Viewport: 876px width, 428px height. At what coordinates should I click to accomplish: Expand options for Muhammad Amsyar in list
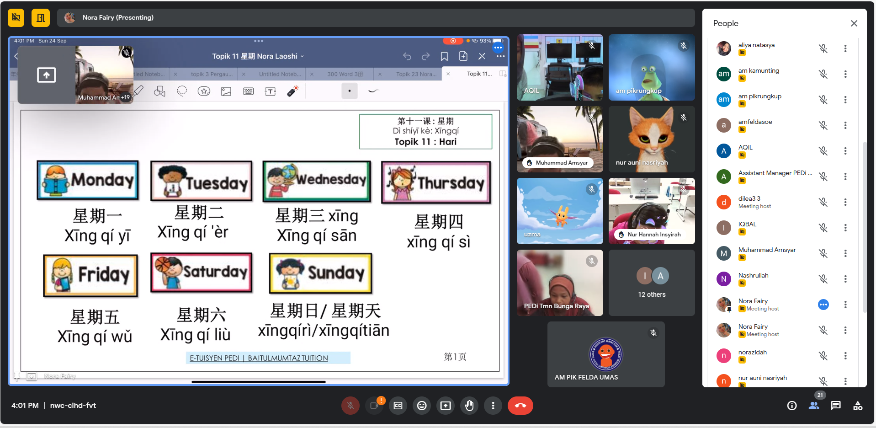pos(845,253)
